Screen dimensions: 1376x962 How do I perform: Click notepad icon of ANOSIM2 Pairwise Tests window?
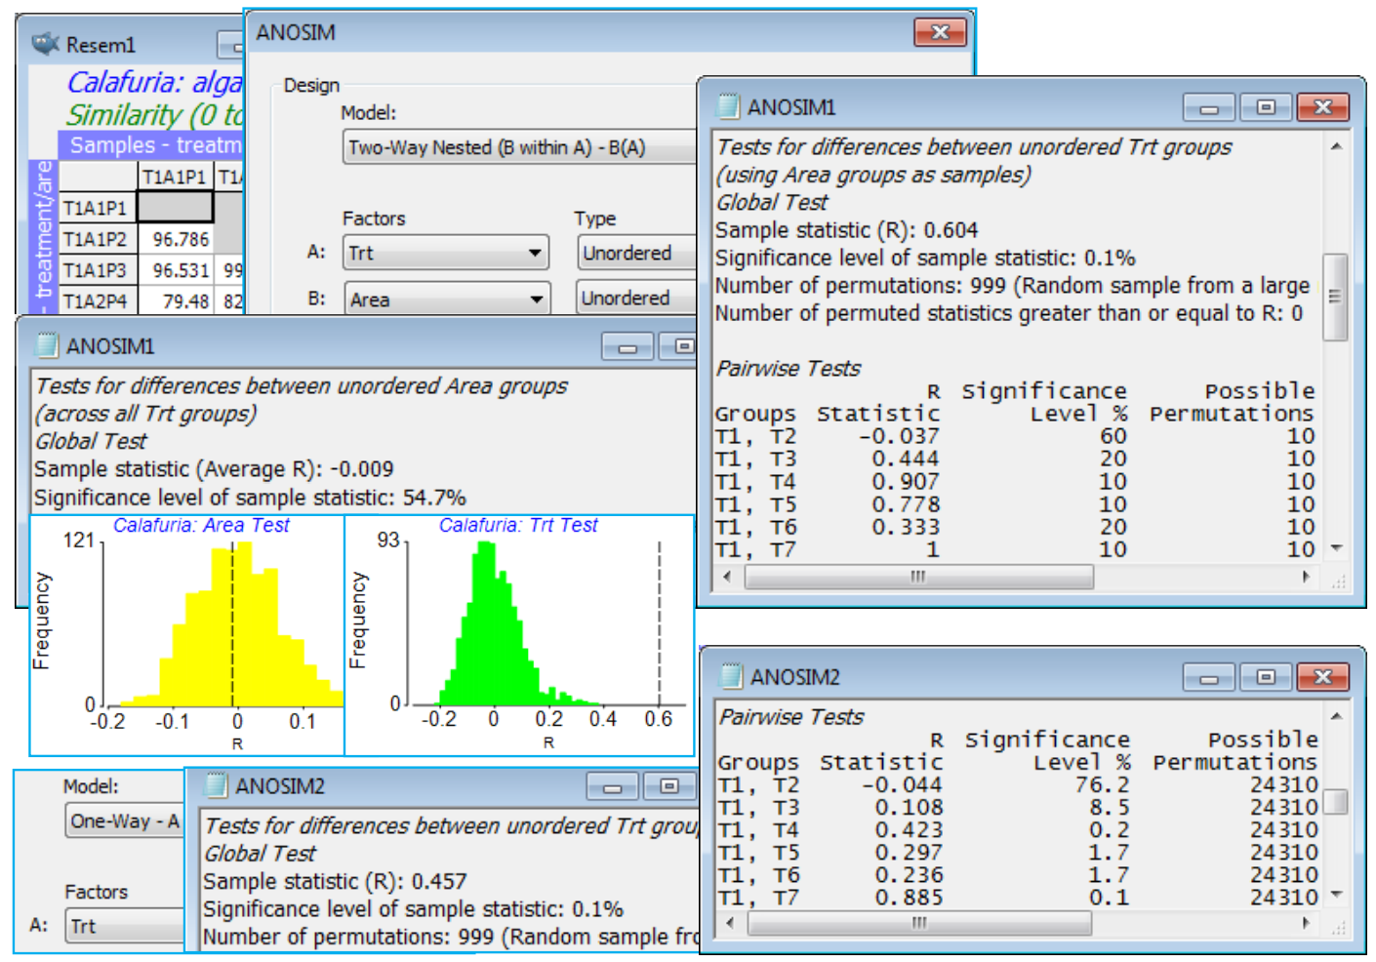coord(732,676)
